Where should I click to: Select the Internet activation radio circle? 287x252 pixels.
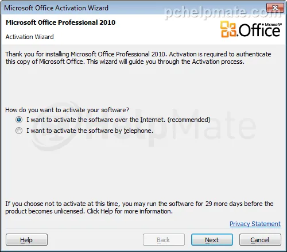19,120
